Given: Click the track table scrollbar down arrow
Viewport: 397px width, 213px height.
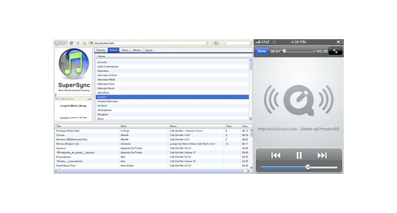Looking at the screenshot, I should [x=251, y=167].
